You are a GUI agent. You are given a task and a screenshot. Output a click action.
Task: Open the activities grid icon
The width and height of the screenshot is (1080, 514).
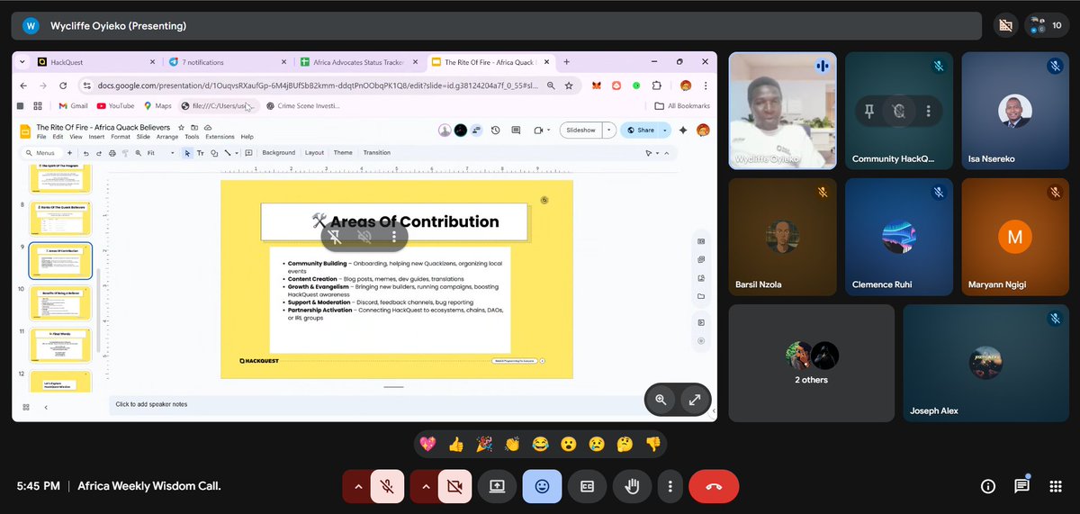1056,486
